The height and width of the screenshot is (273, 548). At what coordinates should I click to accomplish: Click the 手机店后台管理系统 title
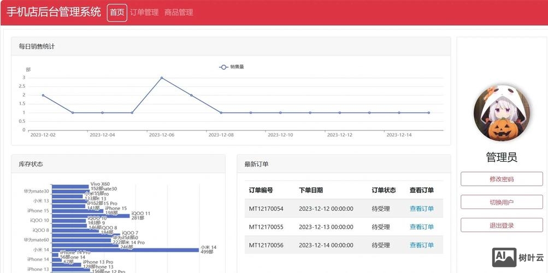click(54, 12)
